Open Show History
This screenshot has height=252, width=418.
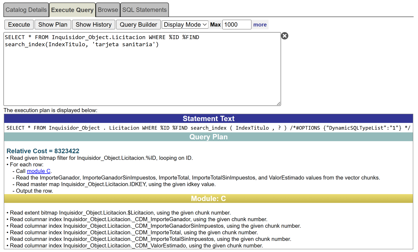[x=94, y=25]
